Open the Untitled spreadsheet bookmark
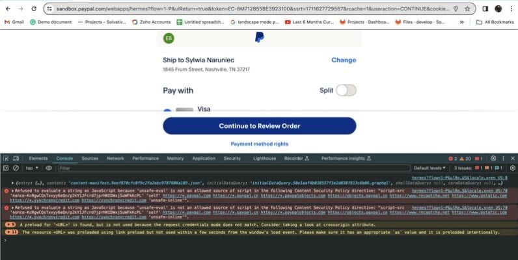 [200, 22]
